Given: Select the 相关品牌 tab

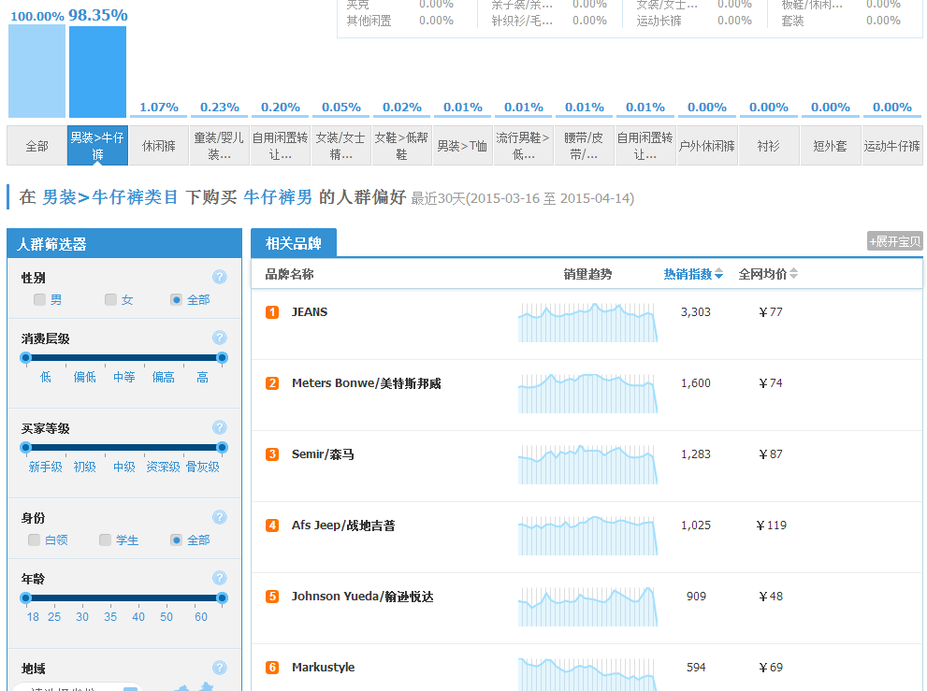Looking at the screenshot, I should (x=294, y=243).
